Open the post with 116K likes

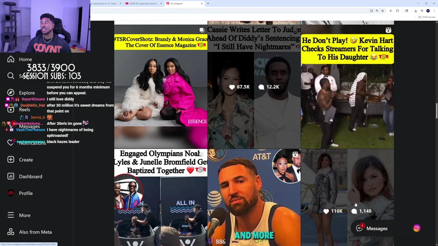pos(347,197)
